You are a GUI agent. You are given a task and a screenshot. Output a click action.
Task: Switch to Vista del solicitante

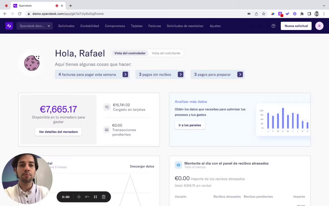pyautogui.click(x=166, y=53)
